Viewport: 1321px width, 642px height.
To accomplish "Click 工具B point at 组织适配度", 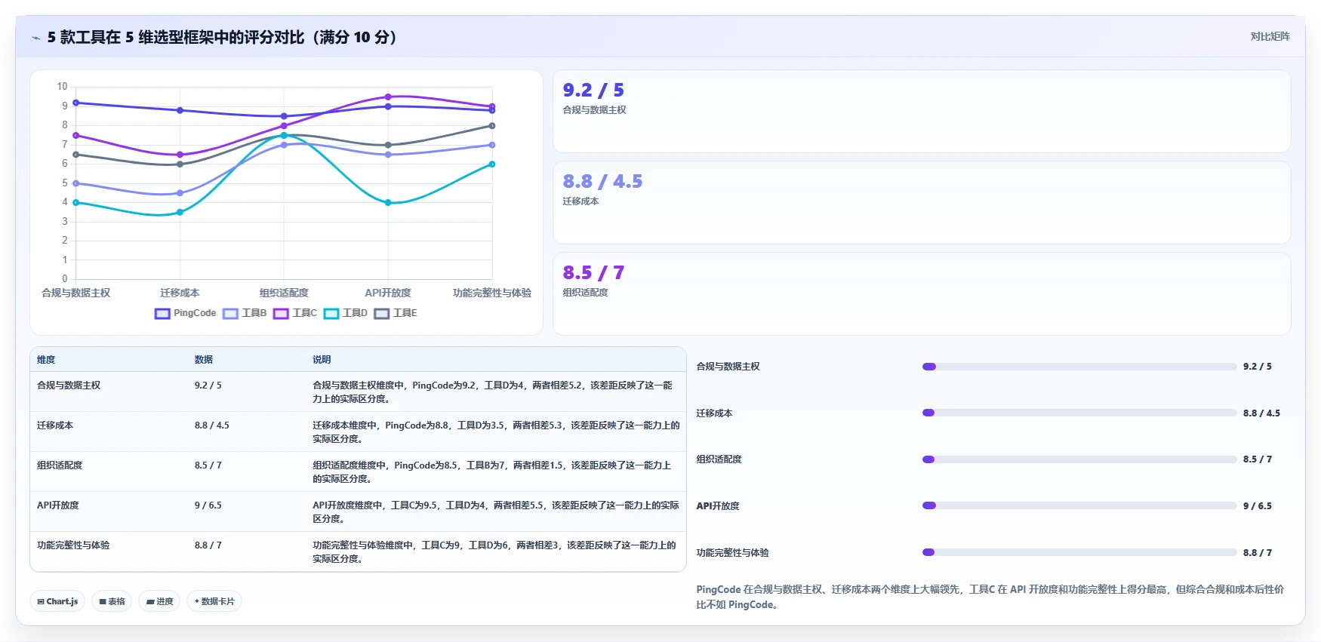I will 284,145.
